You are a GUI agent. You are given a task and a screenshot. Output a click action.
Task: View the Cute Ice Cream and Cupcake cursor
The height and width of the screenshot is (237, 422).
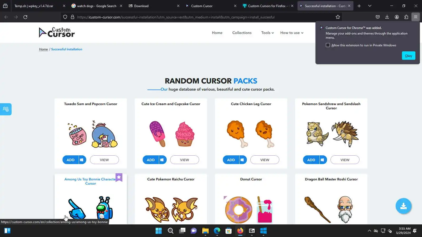tap(185, 160)
